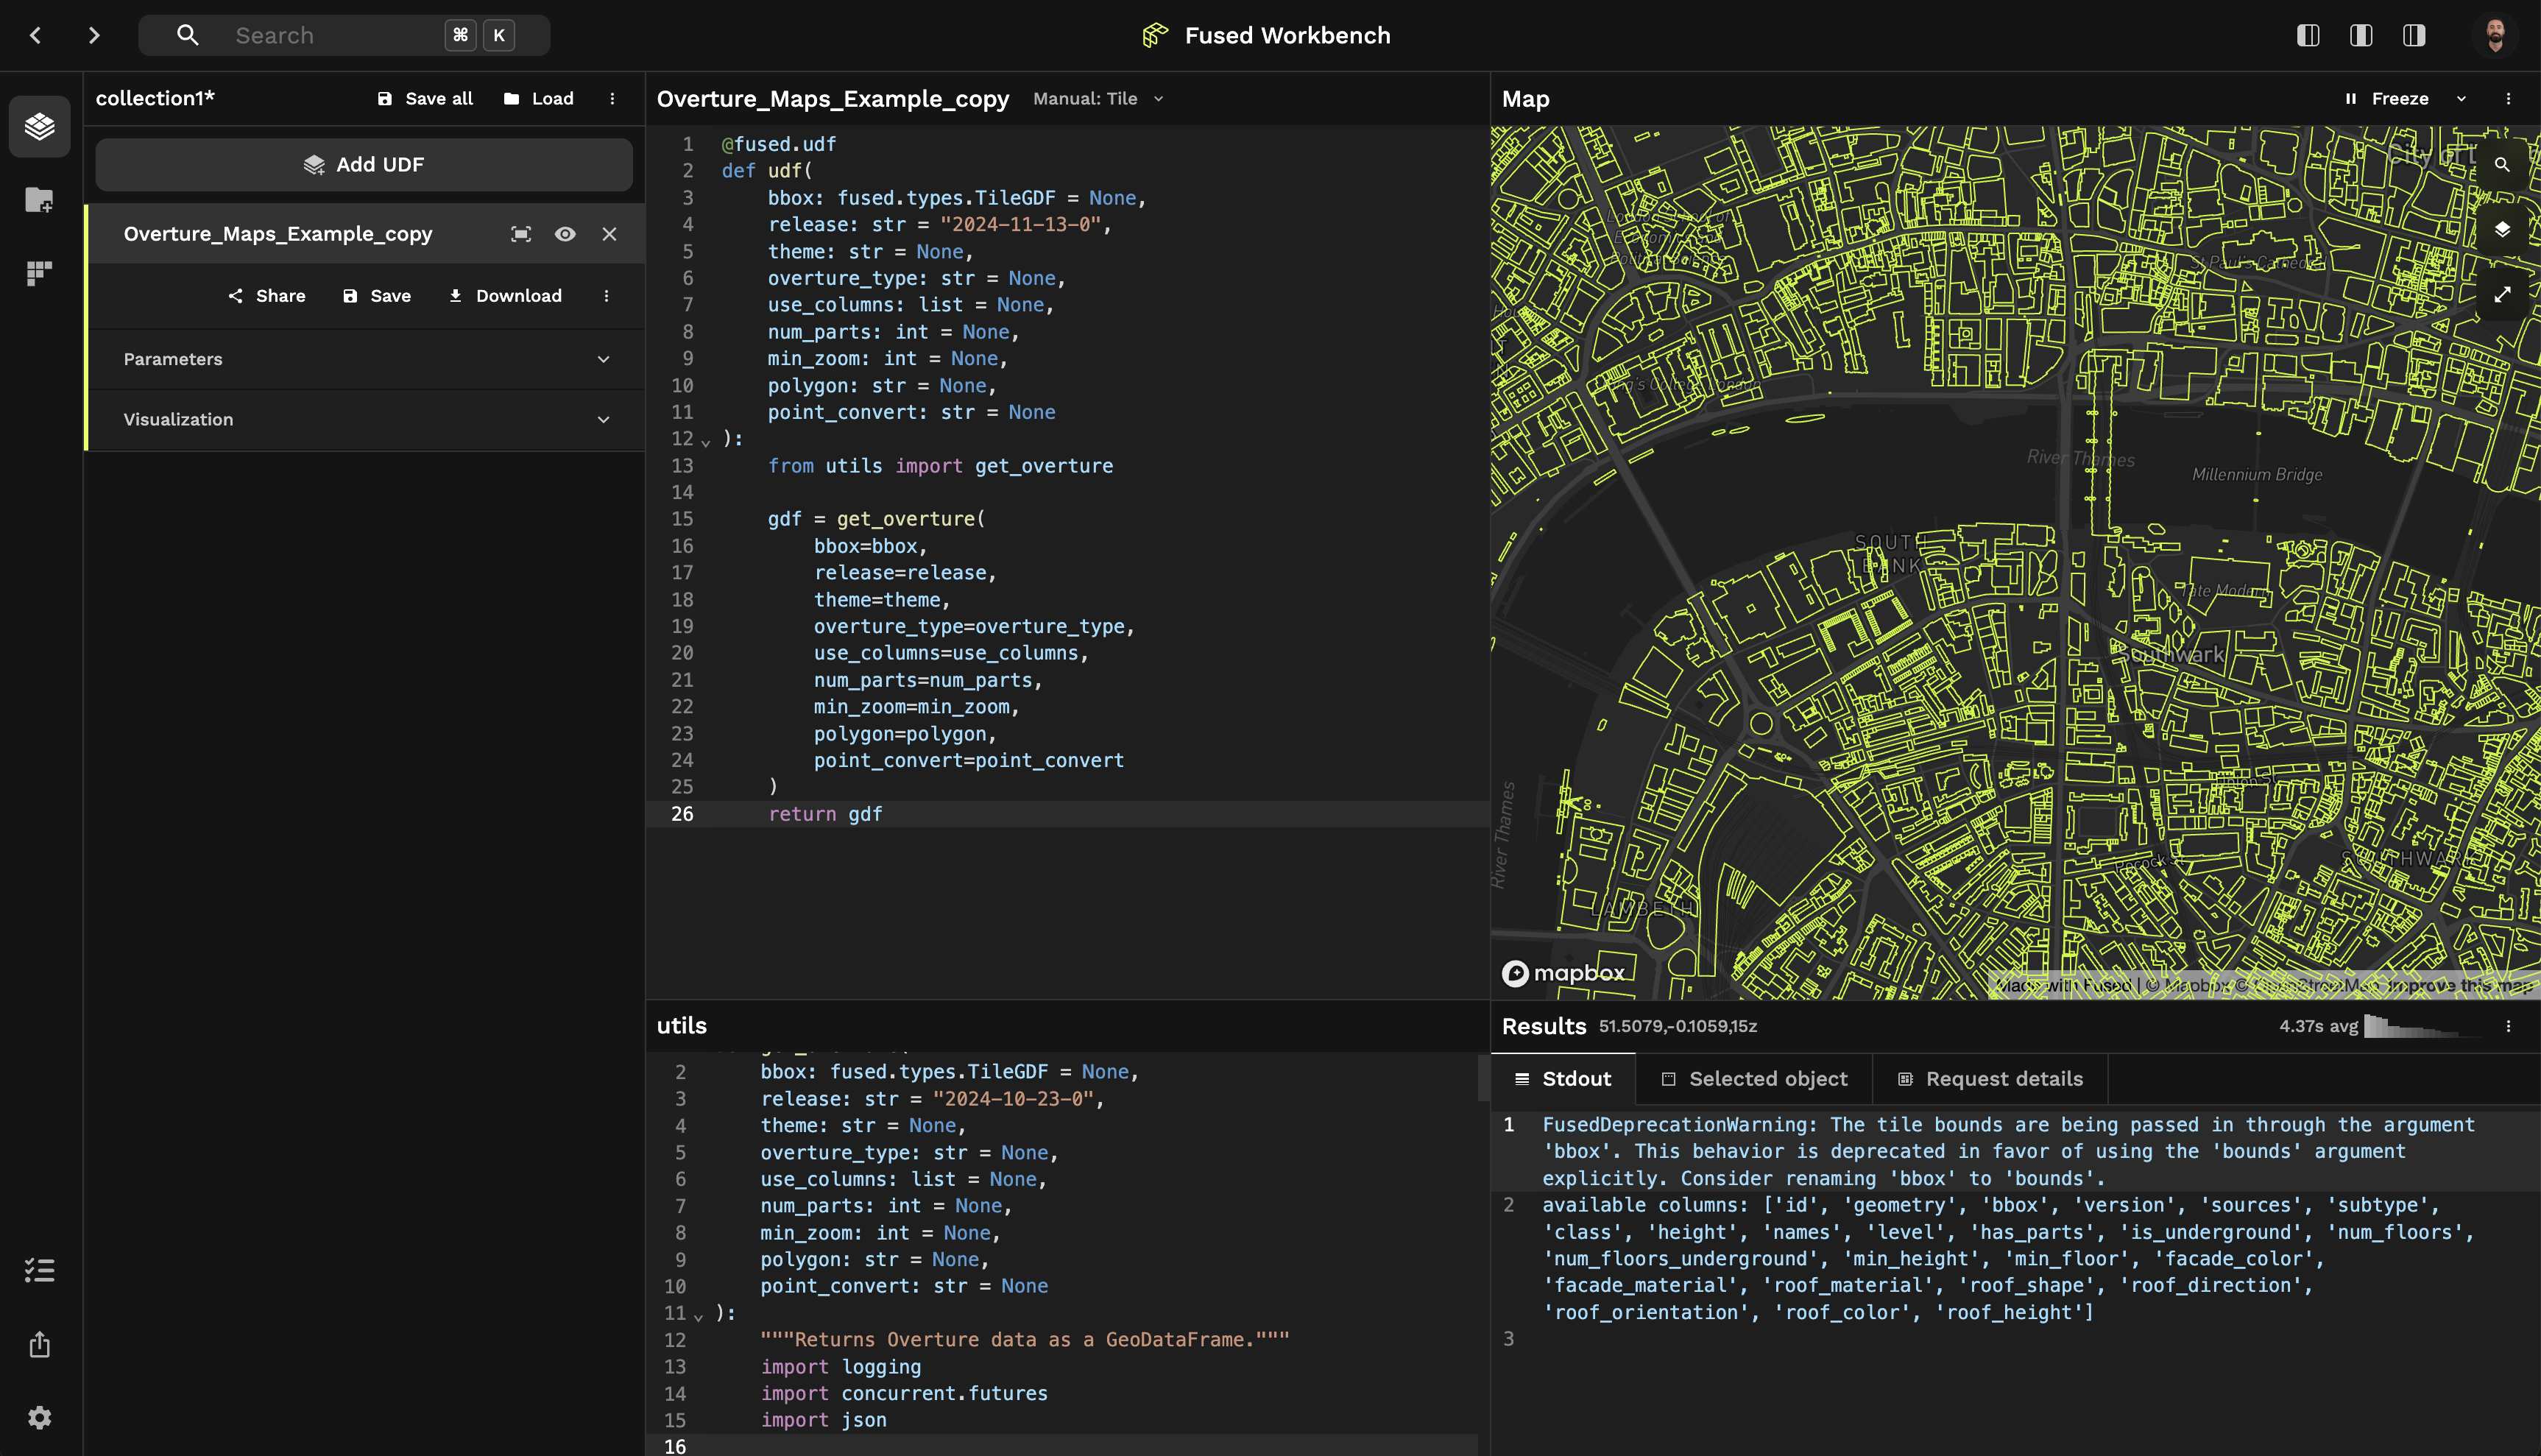Viewport: 2541px width, 1456px height.
Task: Go forward with the right arrow
Action: (x=94, y=35)
